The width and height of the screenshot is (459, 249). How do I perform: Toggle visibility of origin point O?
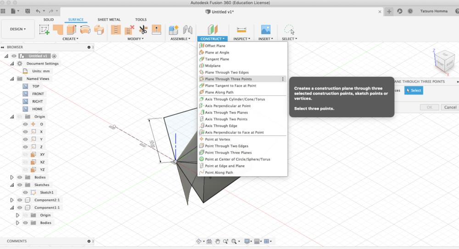(25, 124)
